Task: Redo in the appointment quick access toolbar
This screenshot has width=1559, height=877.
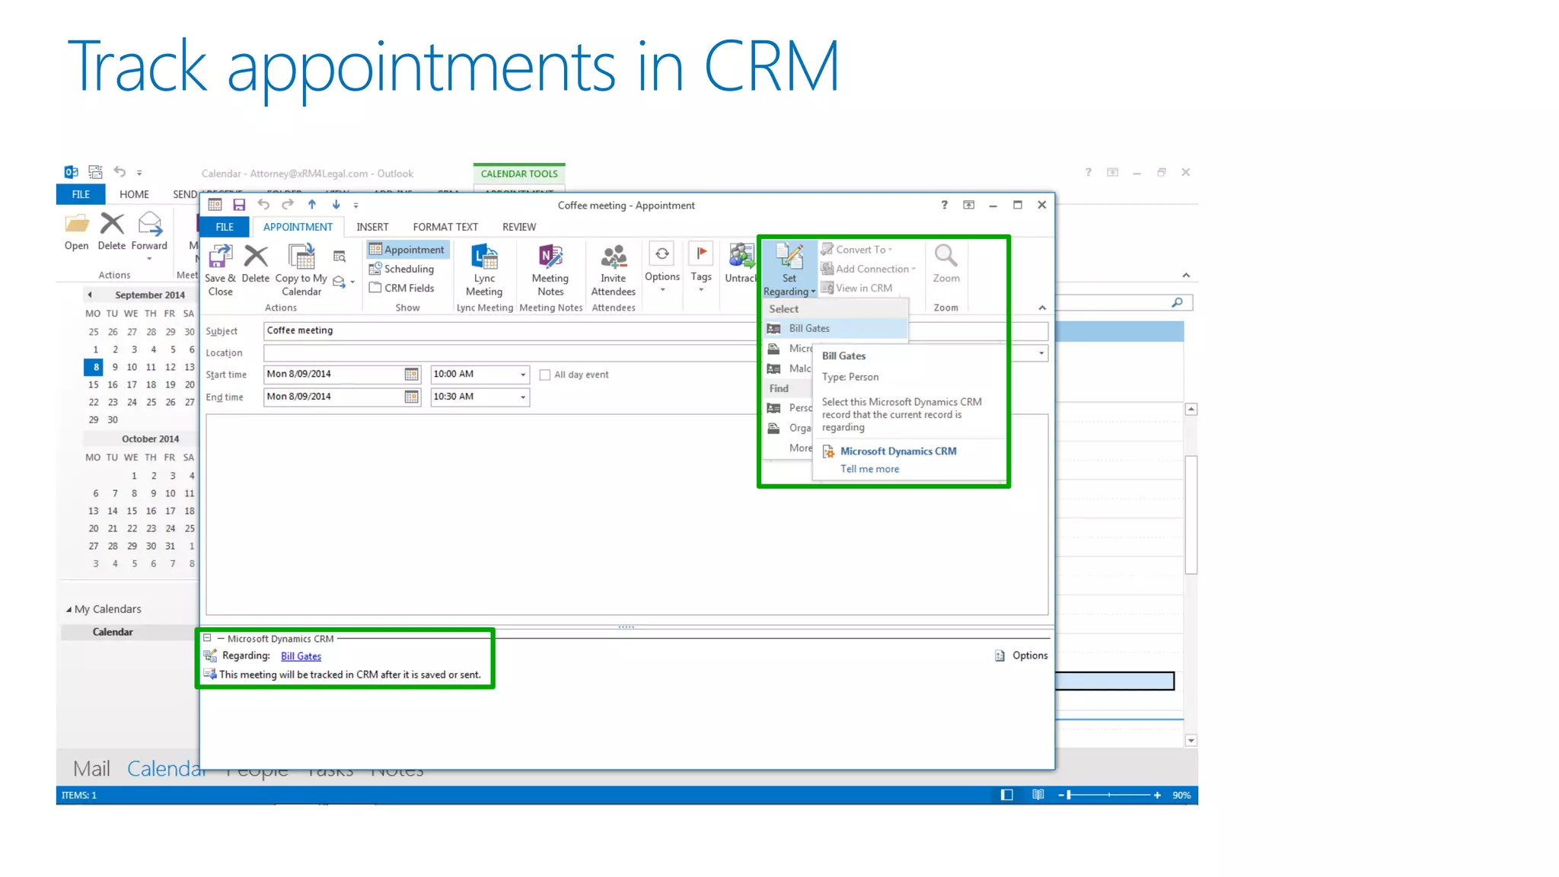Action: (x=288, y=205)
